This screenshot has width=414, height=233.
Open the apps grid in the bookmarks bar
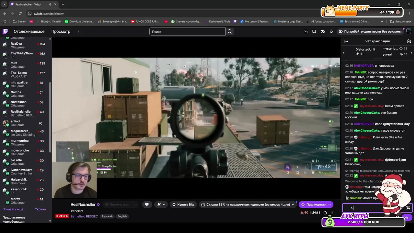[4, 22]
